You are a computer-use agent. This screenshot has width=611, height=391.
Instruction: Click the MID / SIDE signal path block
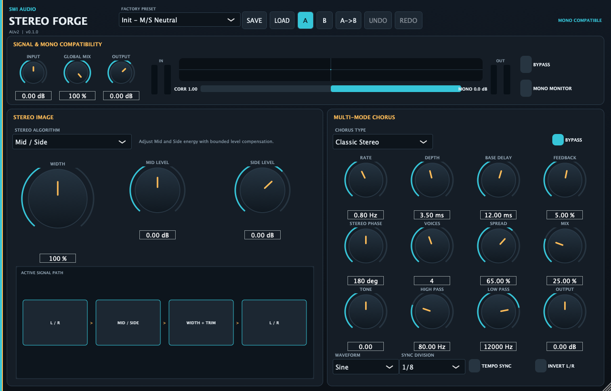coord(128,322)
